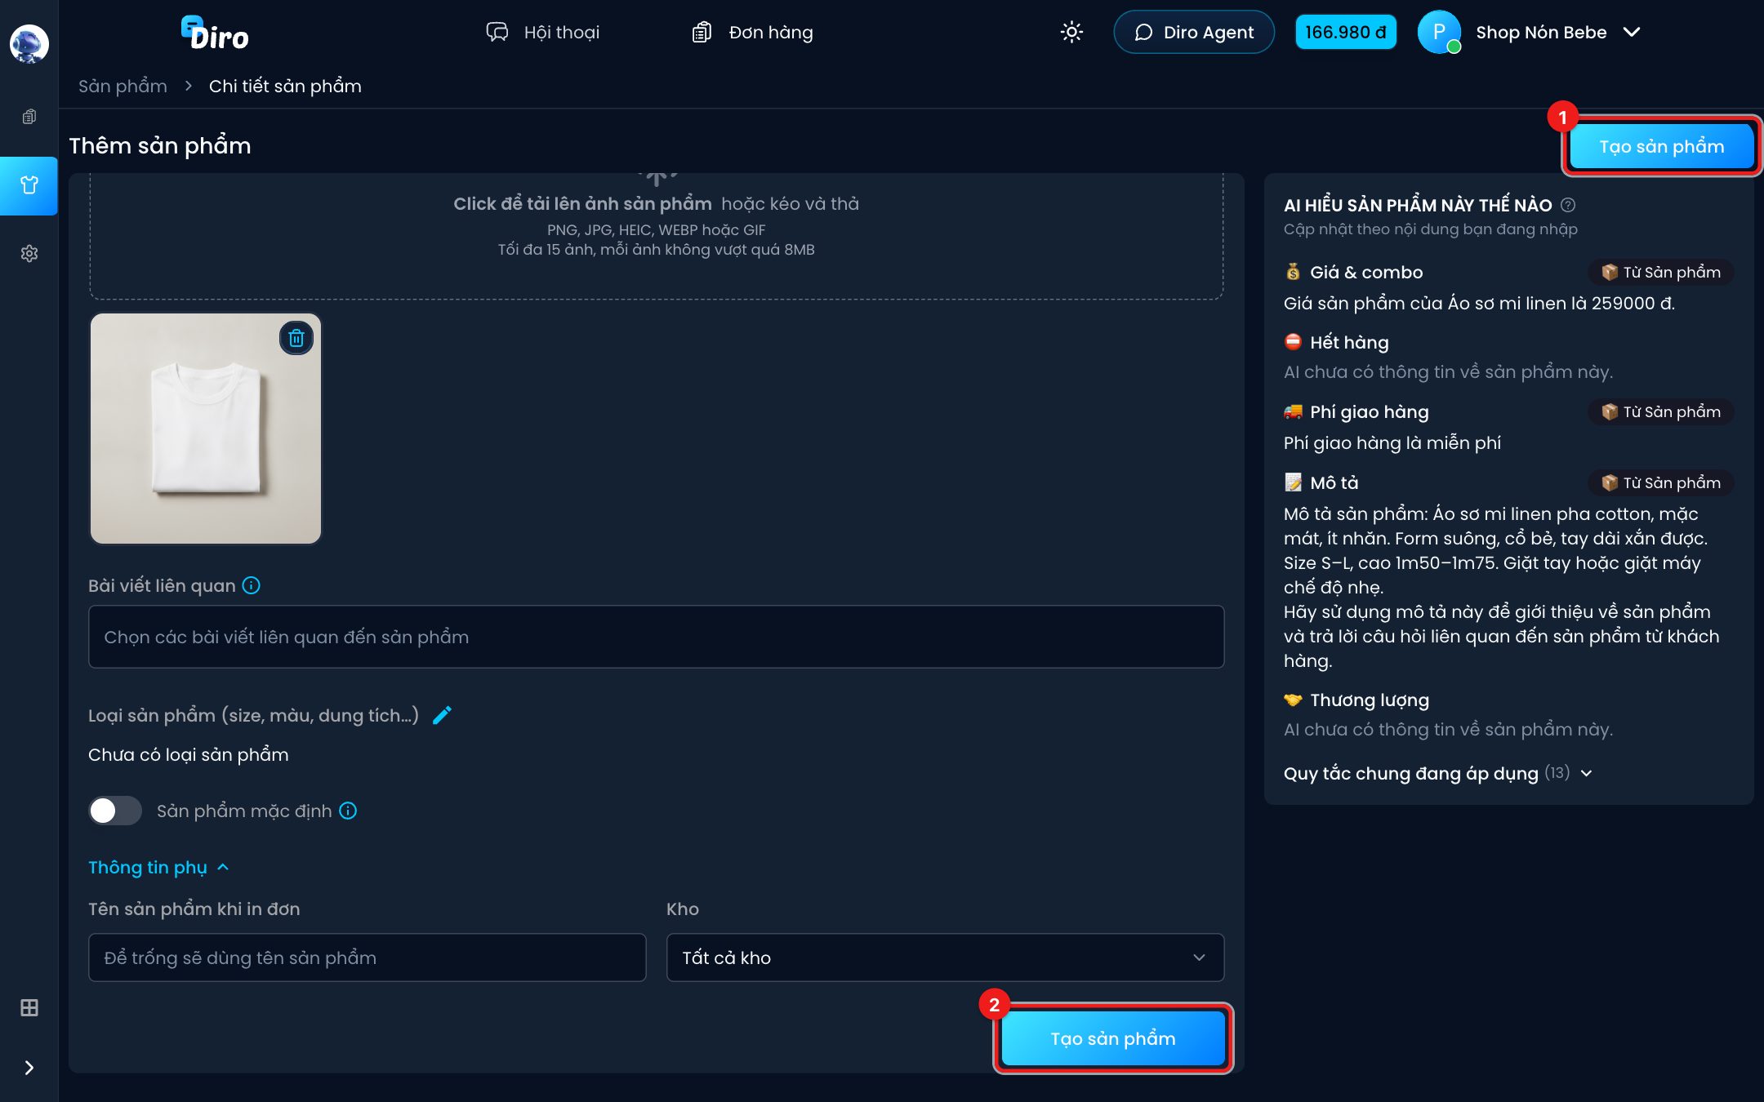Delete the uploaded shirt image
Screen dimensions: 1764x1102
[x=296, y=337]
